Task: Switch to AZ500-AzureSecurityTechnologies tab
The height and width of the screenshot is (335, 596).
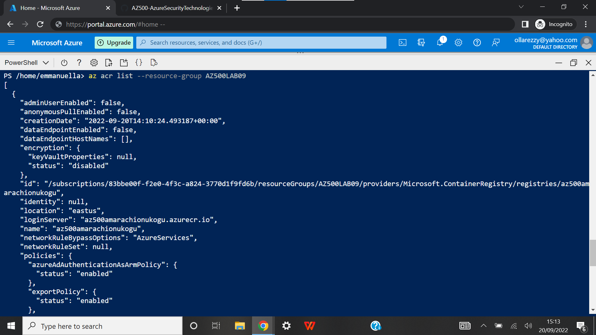Action: tap(172, 8)
